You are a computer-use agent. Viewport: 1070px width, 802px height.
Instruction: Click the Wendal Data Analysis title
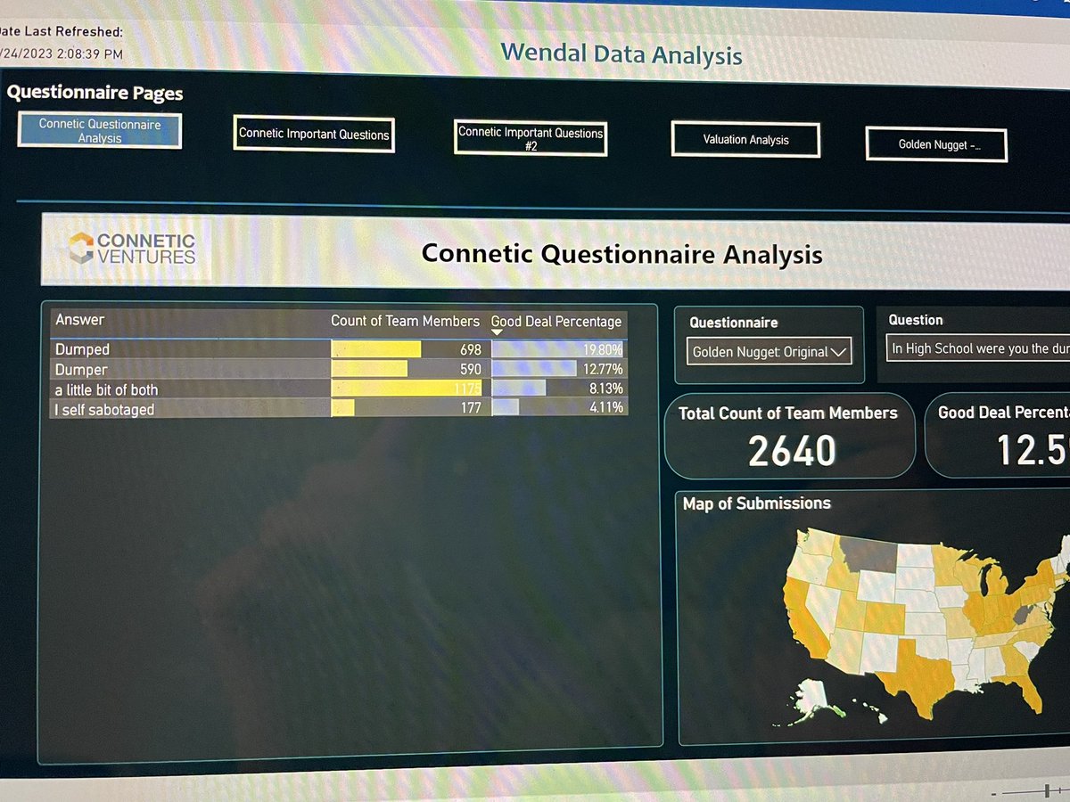tap(621, 54)
